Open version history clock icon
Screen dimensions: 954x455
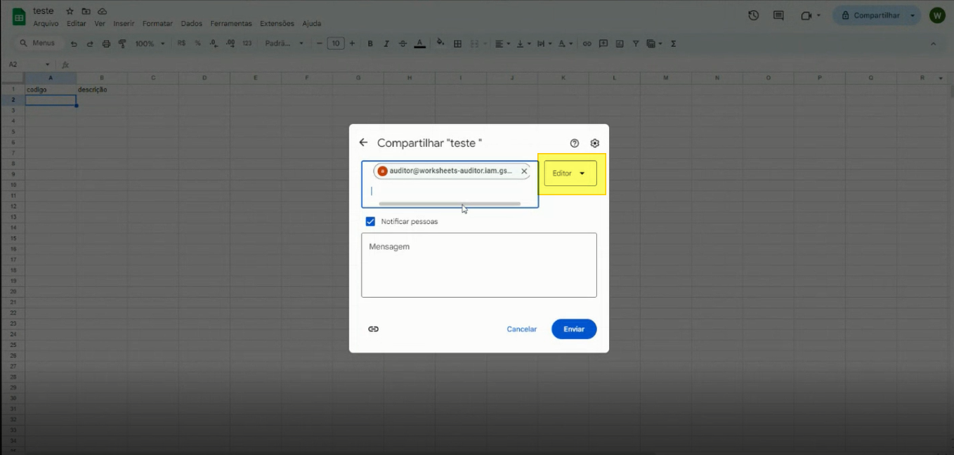point(754,15)
